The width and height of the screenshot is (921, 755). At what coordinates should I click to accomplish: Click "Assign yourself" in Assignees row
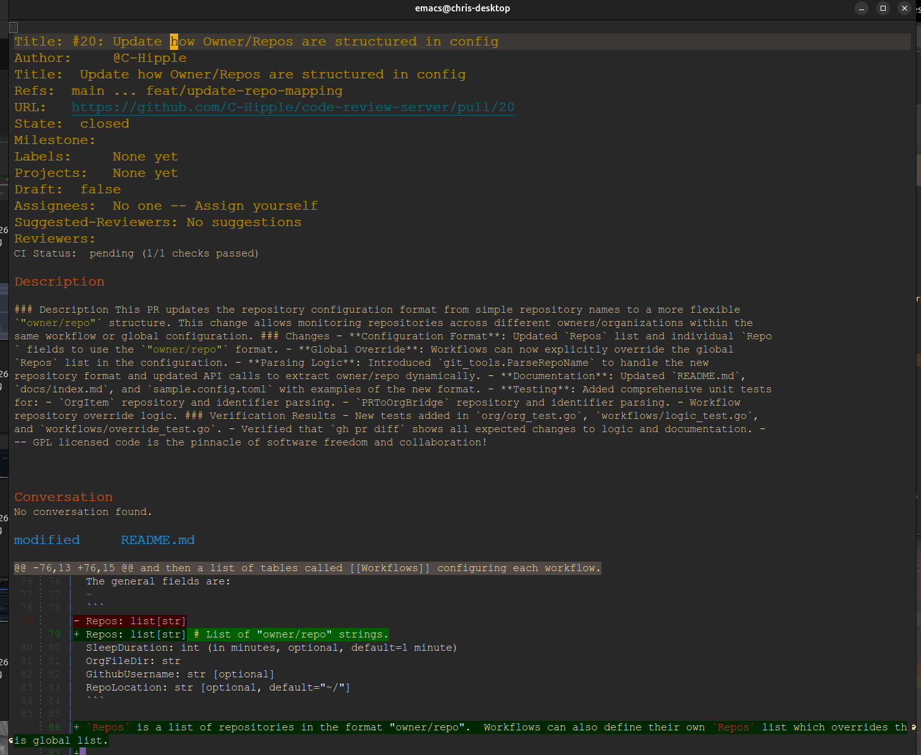[x=256, y=206]
